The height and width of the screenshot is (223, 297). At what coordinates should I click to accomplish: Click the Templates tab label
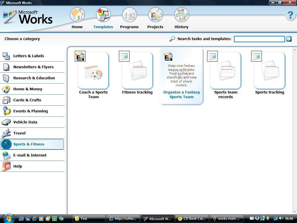(x=103, y=27)
